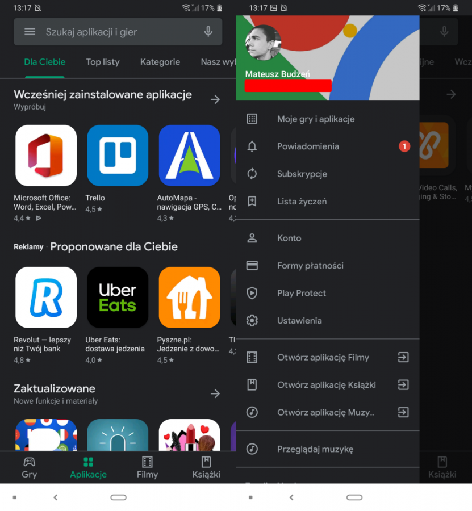Open Konto in the drawer
The image size is (472, 511).
point(328,238)
